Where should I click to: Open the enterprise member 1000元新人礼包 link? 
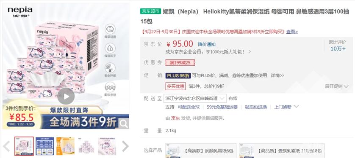[x=208, y=52]
